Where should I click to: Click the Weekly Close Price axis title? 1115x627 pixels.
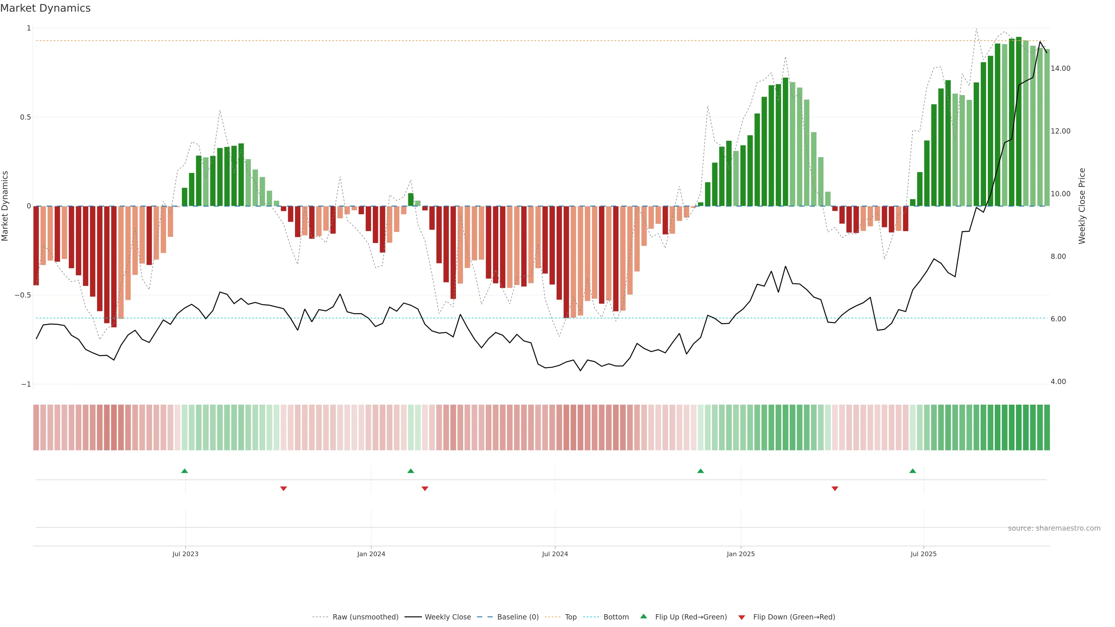click(1082, 206)
